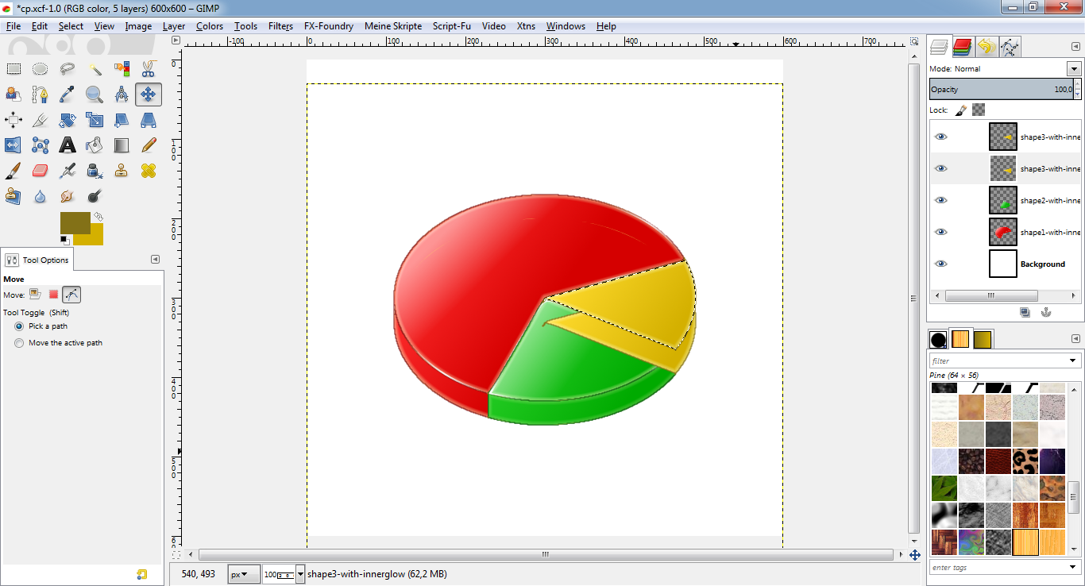The image size is (1085, 586).
Task: Open the Tool Options panel menu arrow
Action: (155, 259)
